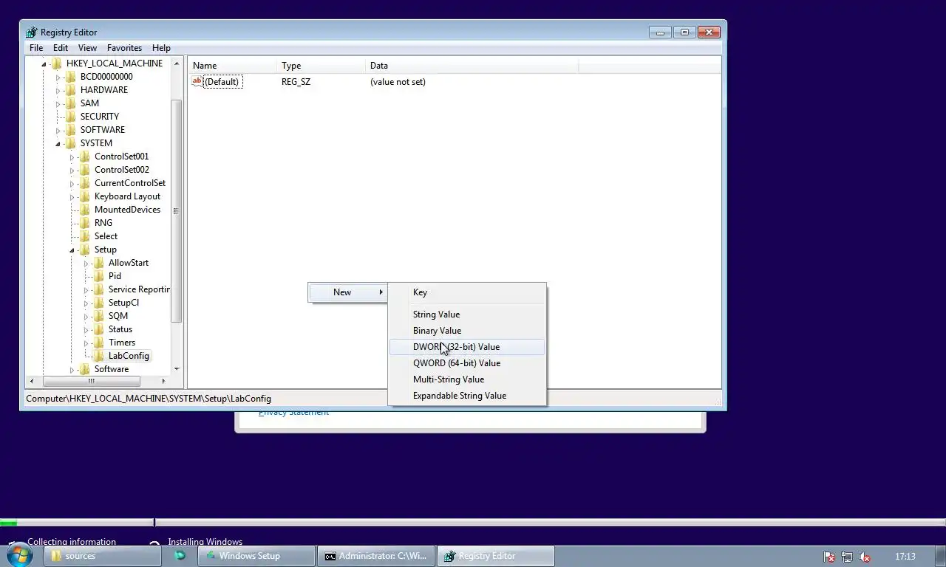Expand the SetupCI key

coord(86,303)
